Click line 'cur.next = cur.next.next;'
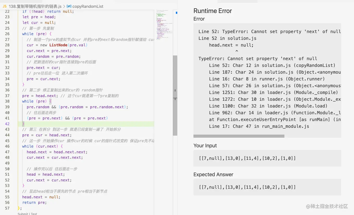 tap(55, 157)
